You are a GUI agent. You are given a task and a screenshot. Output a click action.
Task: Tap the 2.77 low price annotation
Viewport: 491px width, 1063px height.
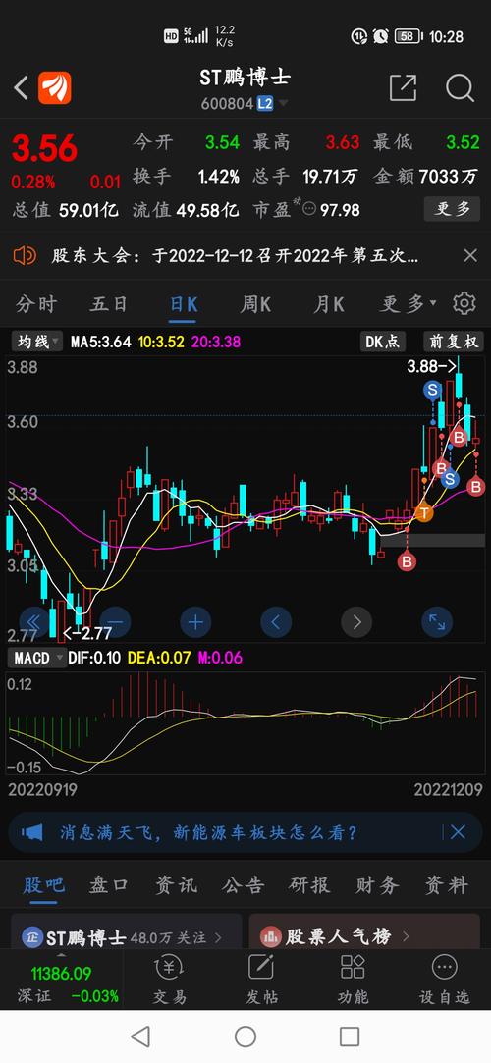tap(86, 633)
